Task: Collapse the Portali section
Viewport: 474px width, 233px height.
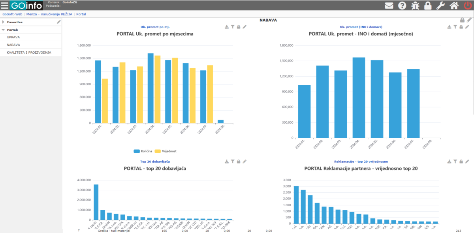Action: pyautogui.click(x=3, y=30)
